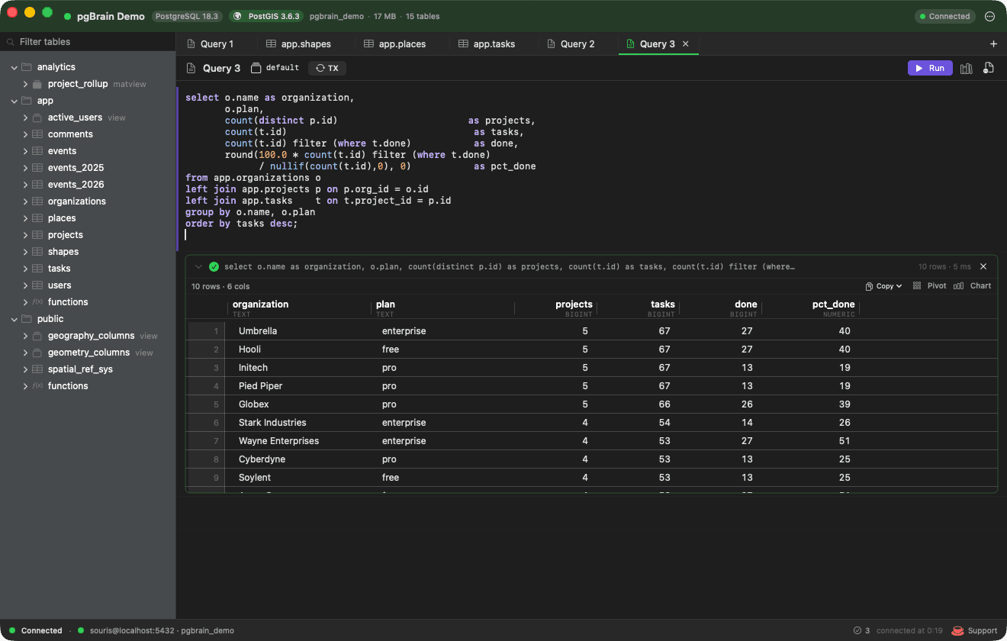Expand the app functions node
Viewport: 1007px width, 641px height.
[x=25, y=302]
